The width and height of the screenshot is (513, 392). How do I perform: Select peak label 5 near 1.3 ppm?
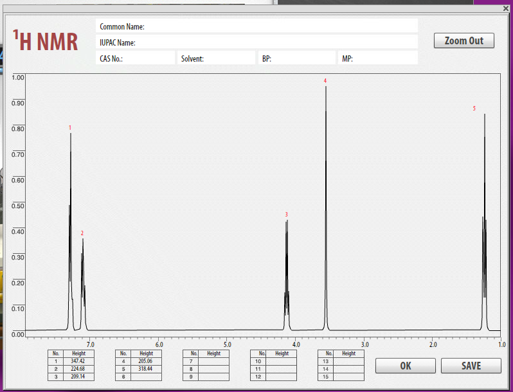coord(474,109)
